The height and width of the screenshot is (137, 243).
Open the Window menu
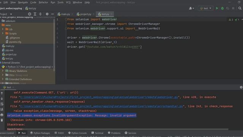click(x=77, y=2)
